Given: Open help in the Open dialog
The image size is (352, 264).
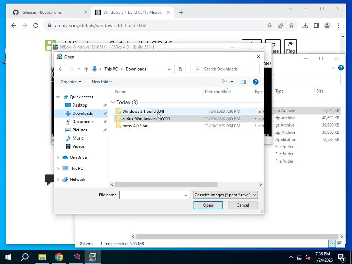Looking at the screenshot, I should click(255, 82).
